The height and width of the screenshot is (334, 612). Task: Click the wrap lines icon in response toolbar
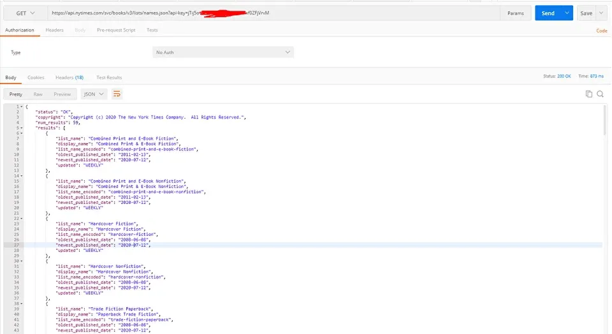[116, 94]
